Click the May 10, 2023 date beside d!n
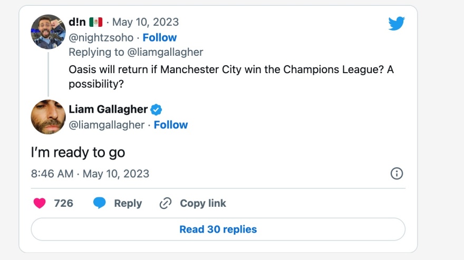 pyautogui.click(x=146, y=22)
